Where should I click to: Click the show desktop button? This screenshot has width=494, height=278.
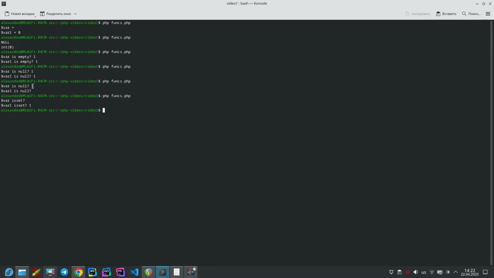coord(486,272)
